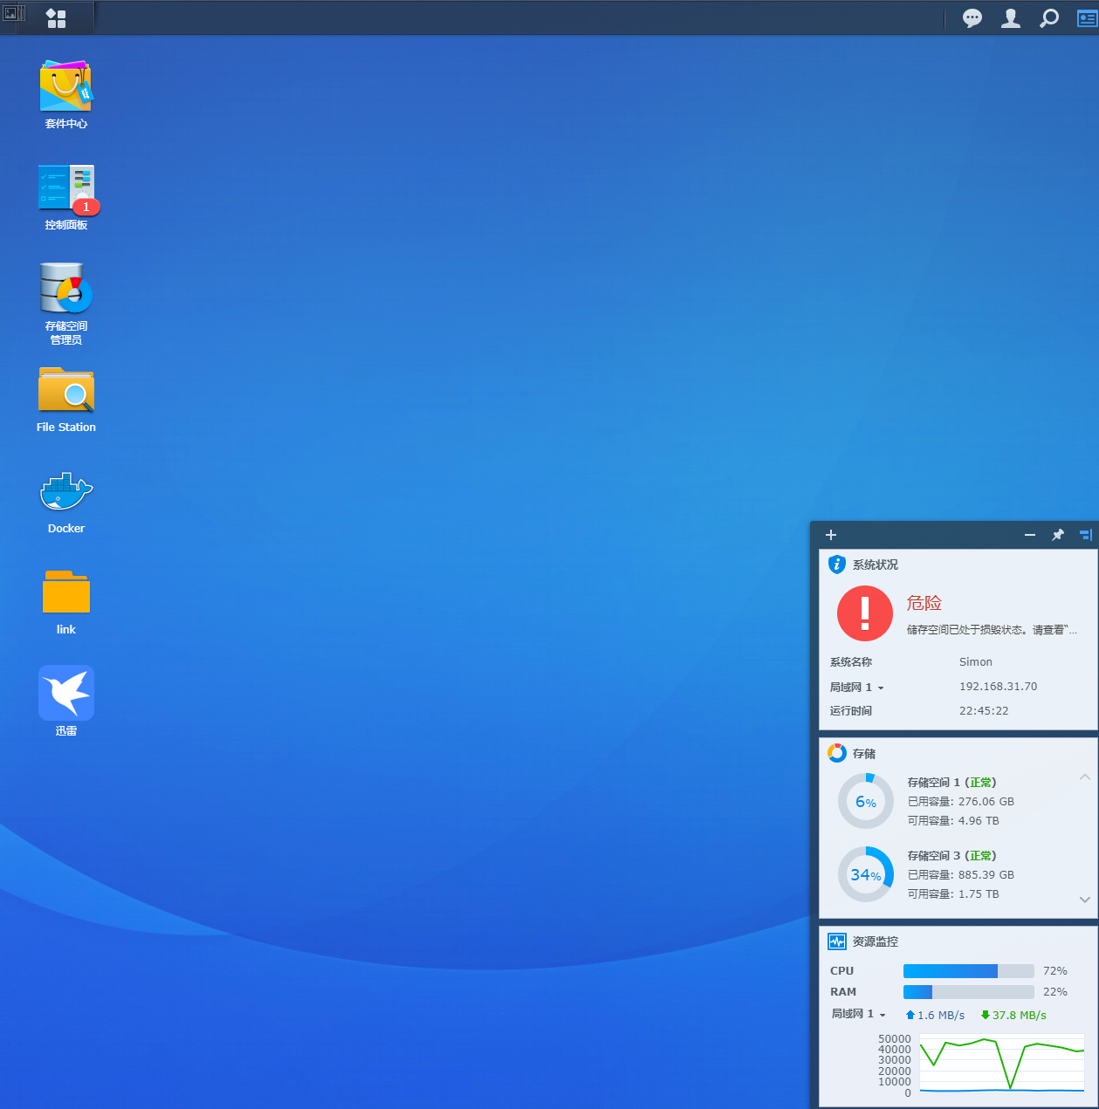Click the 34% storage usage ring
Viewport: 1099px width, 1109px height.
pos(866,874)
